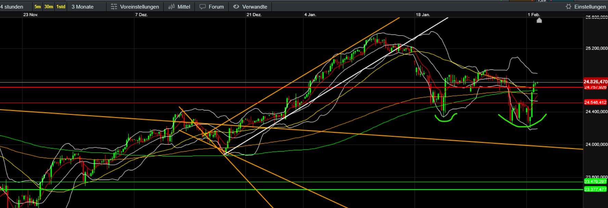The width and height of the screenshot is (608, 208).
Task: Click the green 23.479,297 price level label
Action: (x=595, y=182)
